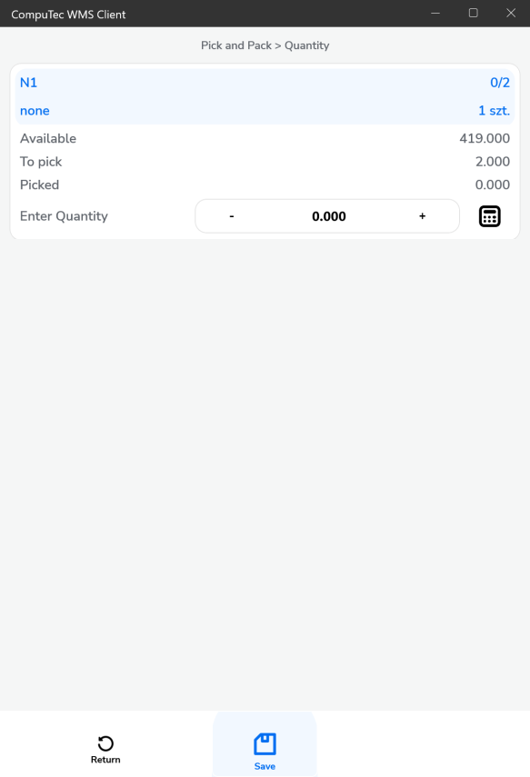This screenshot has width=530, height=777.
Task: Select the 'To pick' quantity row
Action: click(265, 161)
